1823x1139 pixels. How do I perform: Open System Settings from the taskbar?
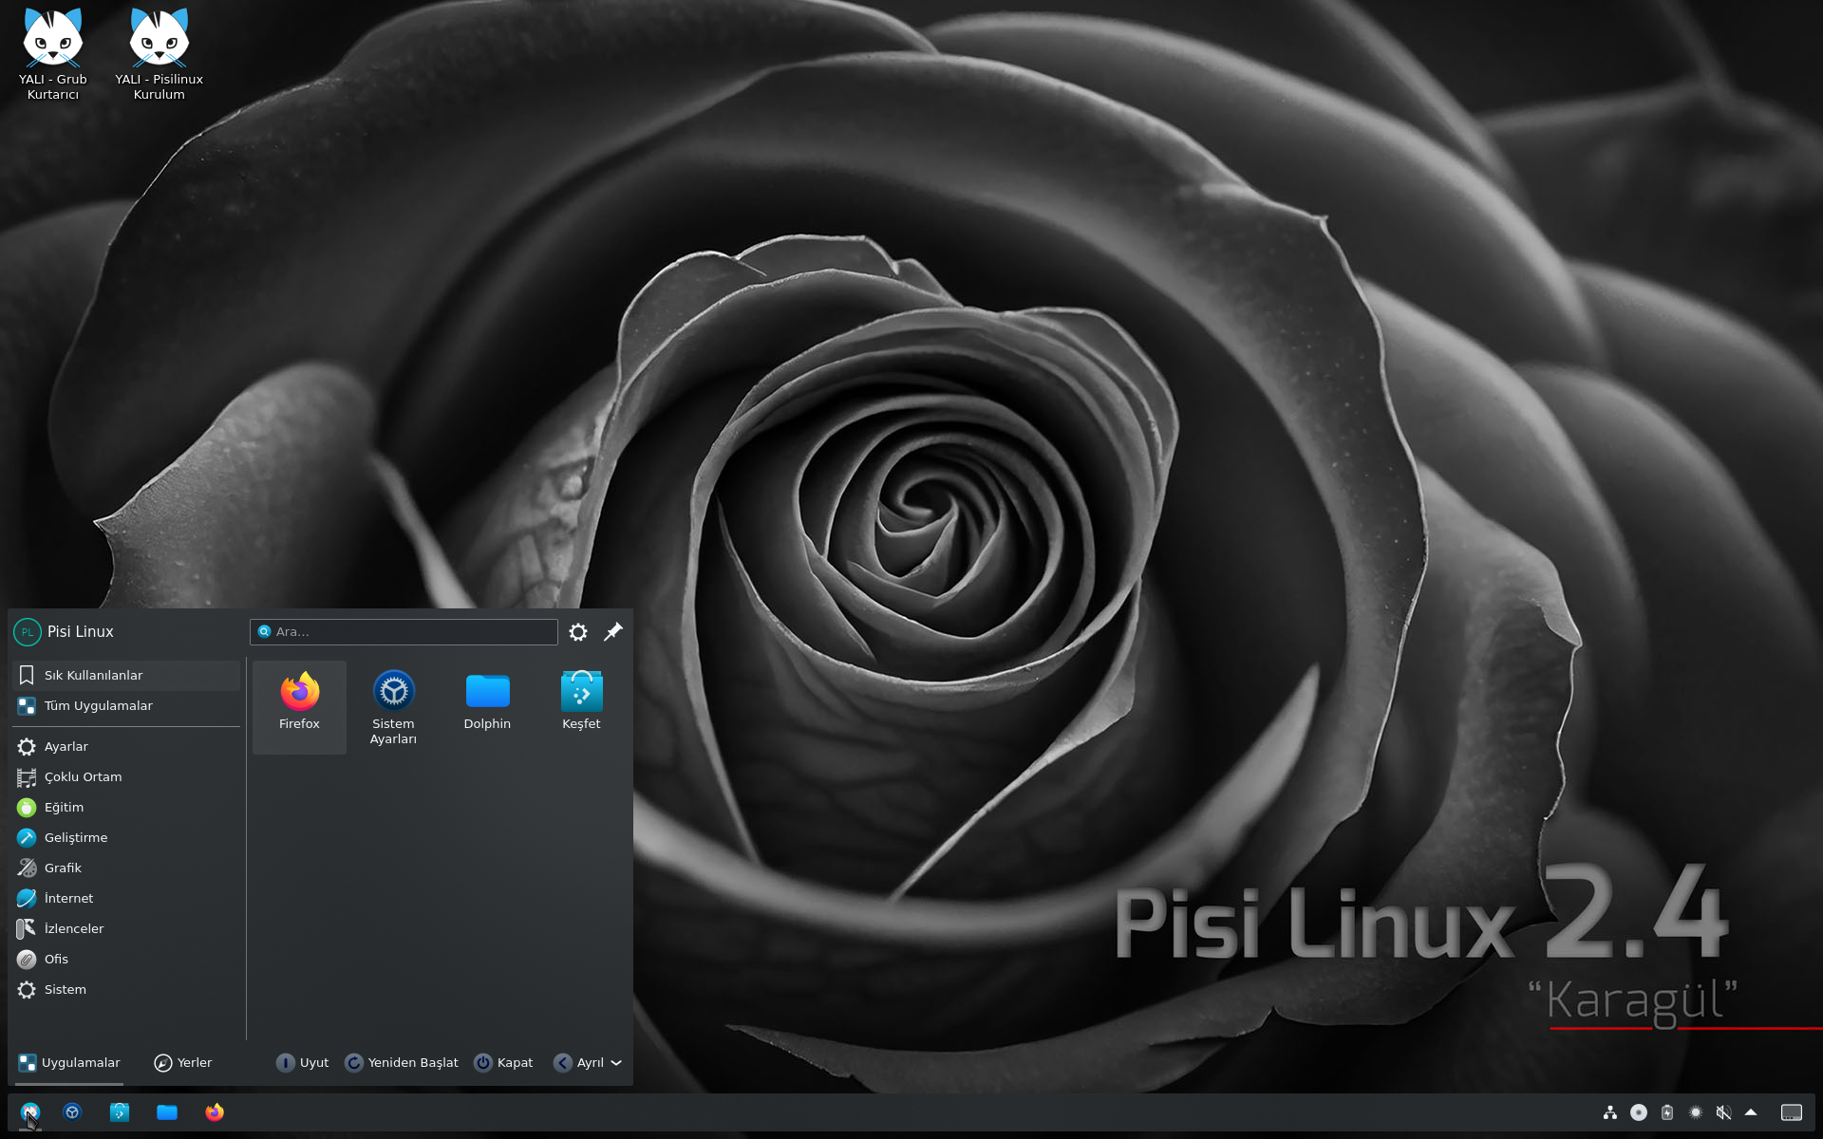click(x=72, y=1112)
